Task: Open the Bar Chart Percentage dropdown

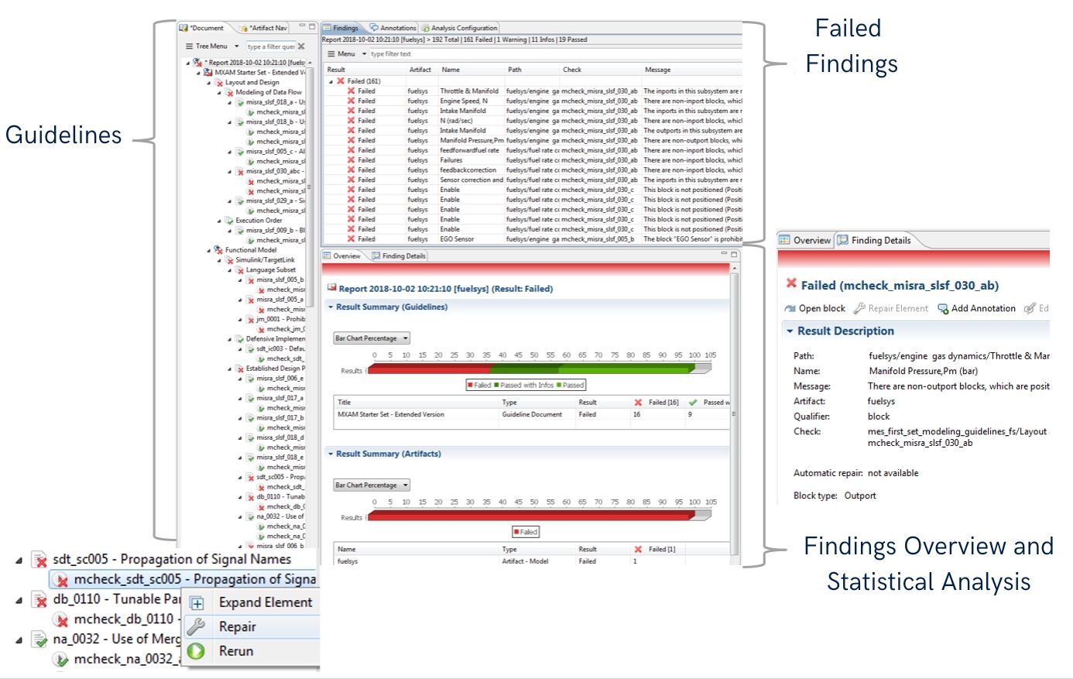Action: click(371, 338)
